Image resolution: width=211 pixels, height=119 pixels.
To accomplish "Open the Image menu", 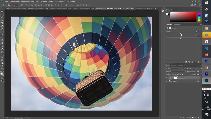I will pyautogui.click(x=25, y=1).
